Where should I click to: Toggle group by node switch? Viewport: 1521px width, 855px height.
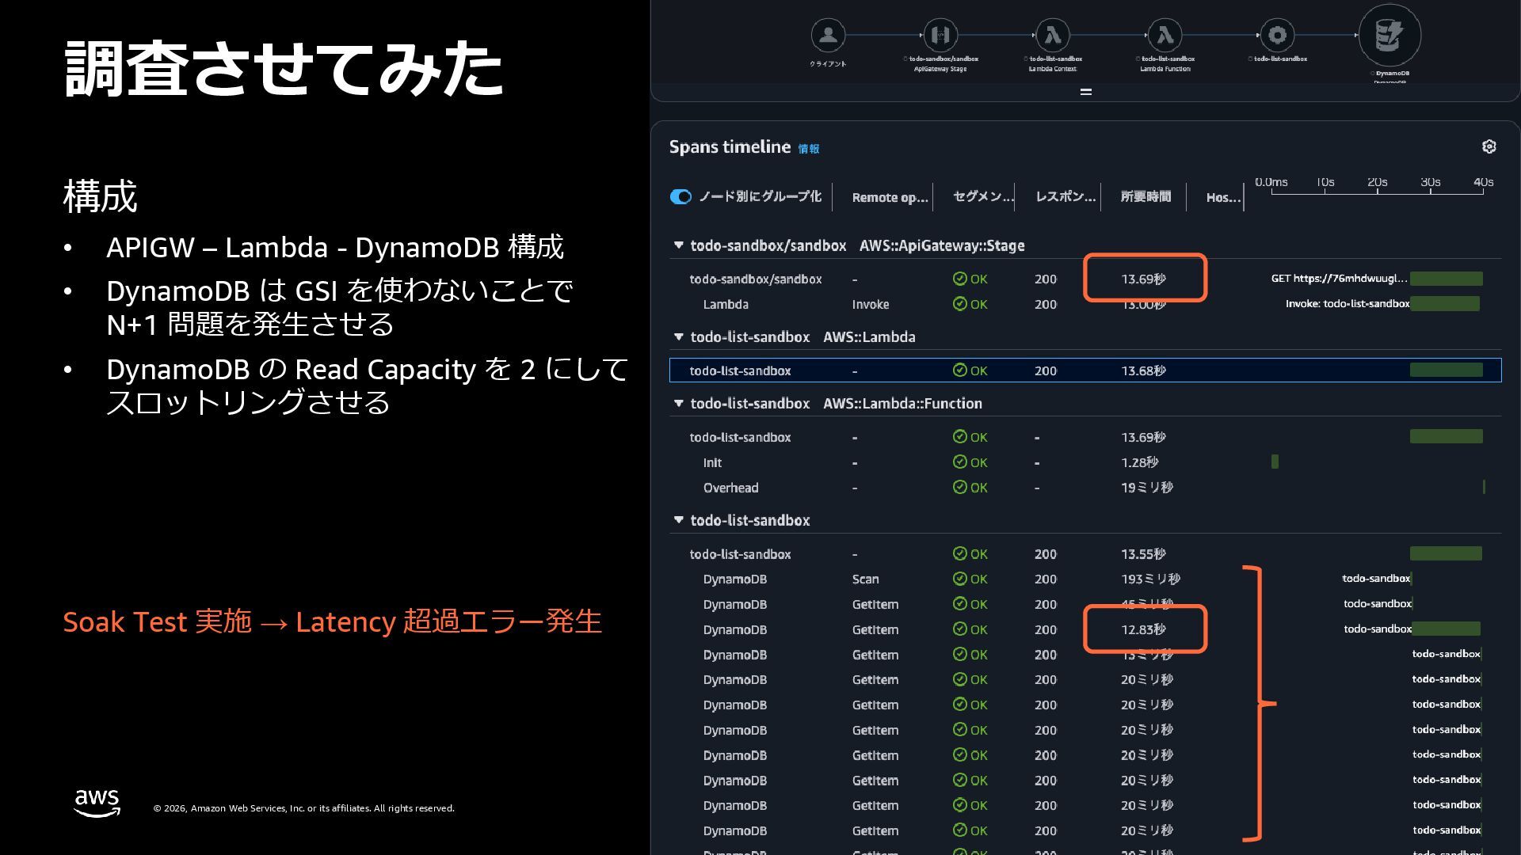(680, 197)
